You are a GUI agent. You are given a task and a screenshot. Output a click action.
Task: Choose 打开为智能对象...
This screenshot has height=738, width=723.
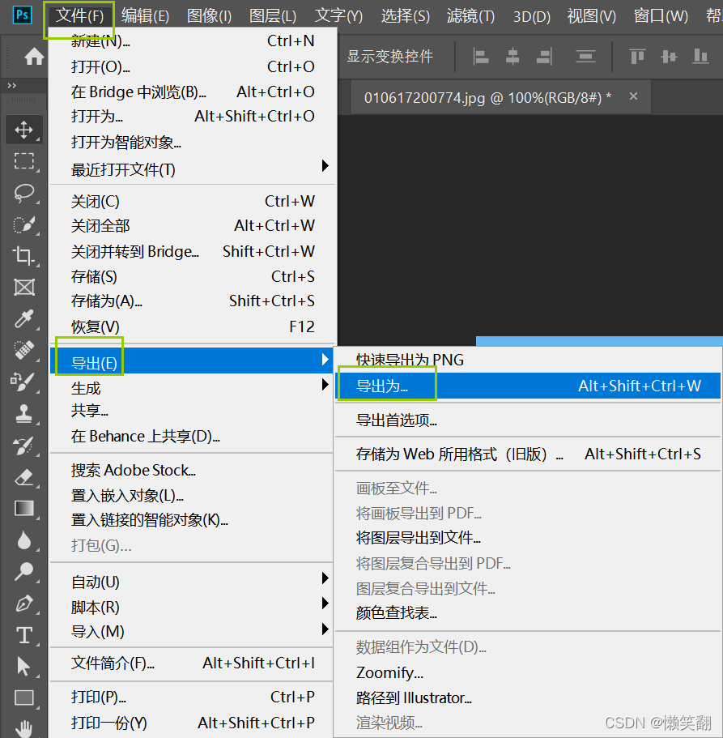click(193, 142)
